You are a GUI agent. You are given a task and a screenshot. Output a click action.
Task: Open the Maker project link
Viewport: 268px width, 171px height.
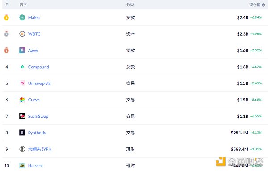point(34,17)
